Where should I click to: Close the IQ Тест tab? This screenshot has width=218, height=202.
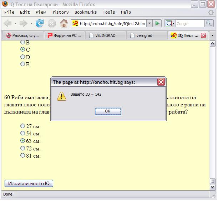[203, 35]
